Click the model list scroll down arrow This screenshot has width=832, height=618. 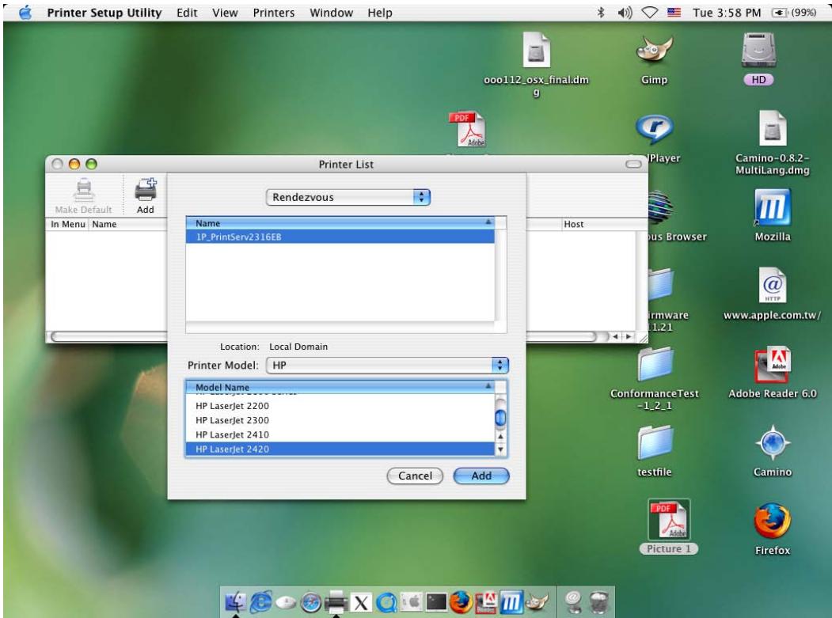pos(500,449)
